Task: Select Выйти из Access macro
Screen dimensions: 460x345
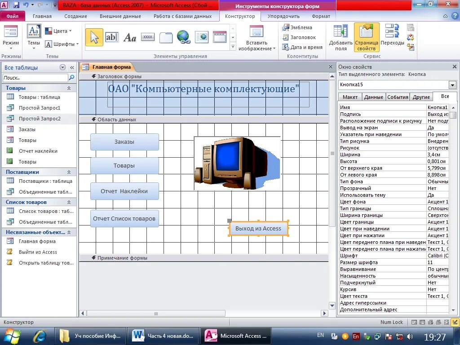Action: [40, 252]
